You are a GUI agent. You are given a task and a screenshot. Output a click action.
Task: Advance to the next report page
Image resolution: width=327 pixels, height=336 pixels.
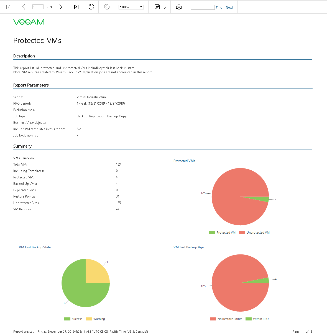(61, 7)
